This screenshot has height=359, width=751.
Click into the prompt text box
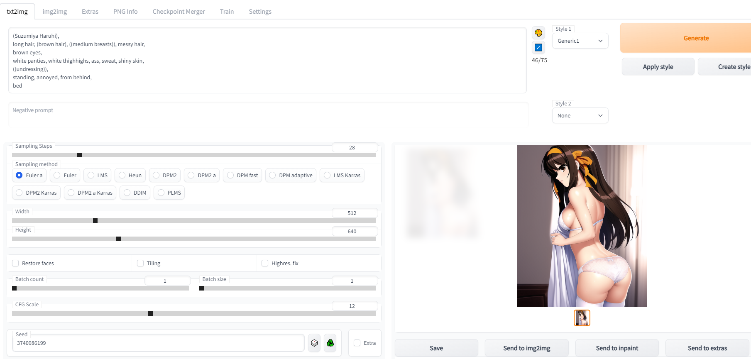[267, 60]
